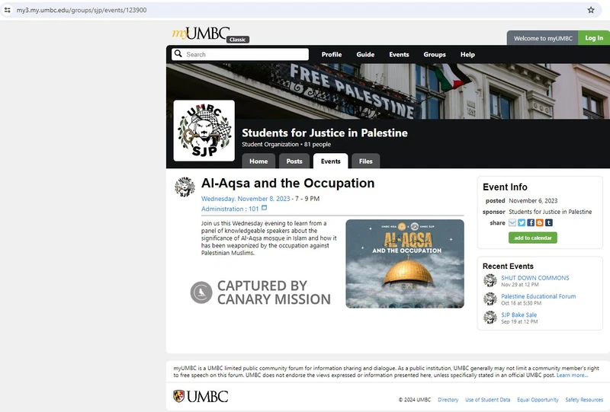Image resolution: width=610 pixels, height=412 pixels.
Task: View the Al-Aqsa event poster image
Action: 404,263
